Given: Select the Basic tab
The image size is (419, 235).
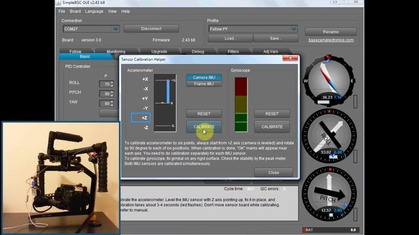Looking at the screenshot, I should click(x=85, y=57).
